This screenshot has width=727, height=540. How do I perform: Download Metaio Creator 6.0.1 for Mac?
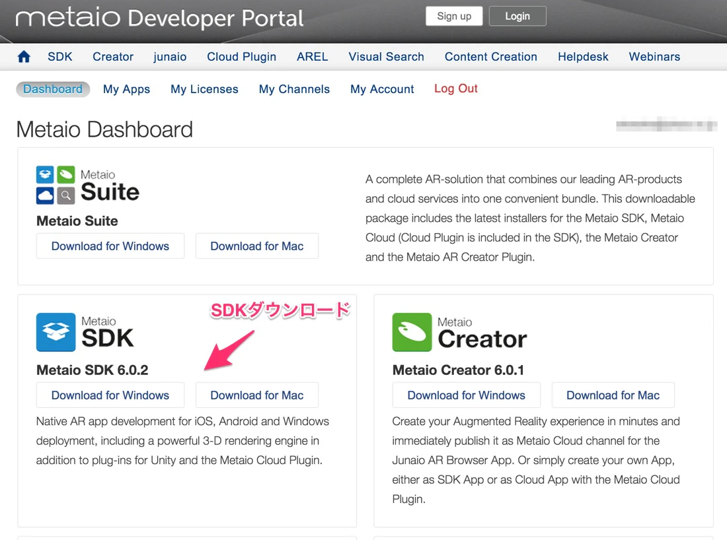coord(613,395)
